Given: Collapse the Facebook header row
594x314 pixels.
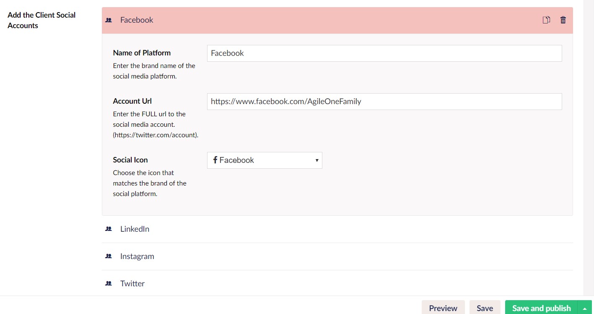Looking at the screenshot, I should (x=337, y=20).
